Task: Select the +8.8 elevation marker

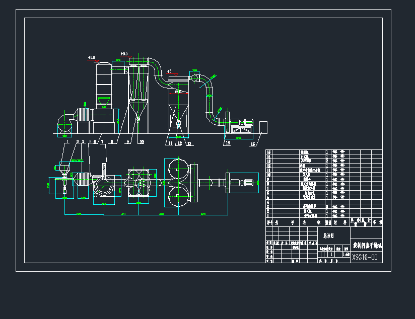Action: 91,58
